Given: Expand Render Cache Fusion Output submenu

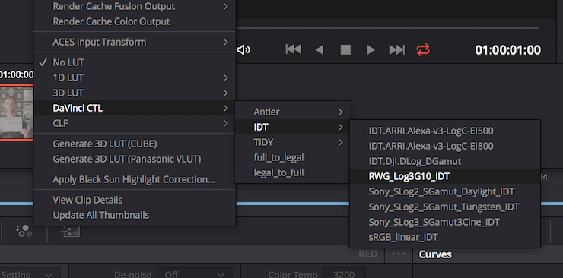Looking at the screenshot, I should (x=135, y=6).
